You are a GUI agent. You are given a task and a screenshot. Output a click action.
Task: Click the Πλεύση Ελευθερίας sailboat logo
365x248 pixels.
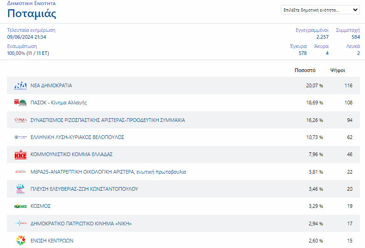click(20, 189)
